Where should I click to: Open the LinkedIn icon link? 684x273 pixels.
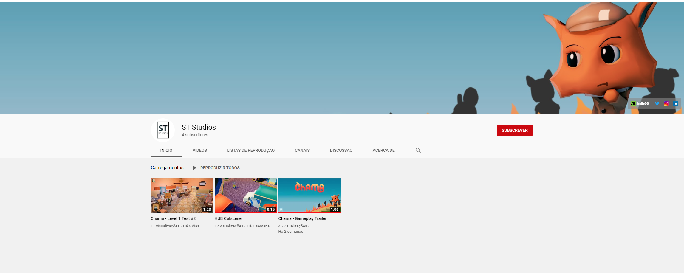(675, 103)
